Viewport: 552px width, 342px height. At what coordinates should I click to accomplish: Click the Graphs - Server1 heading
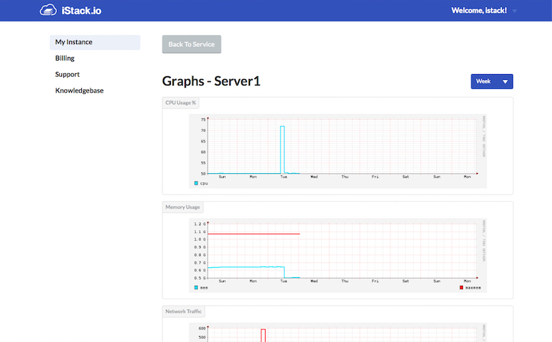click(212, 81)
